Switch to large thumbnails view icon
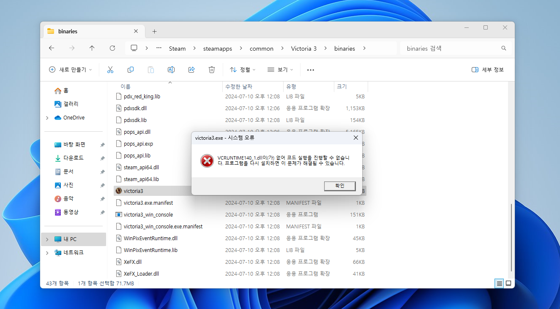 pyautogui.click(x=508, y=283)
